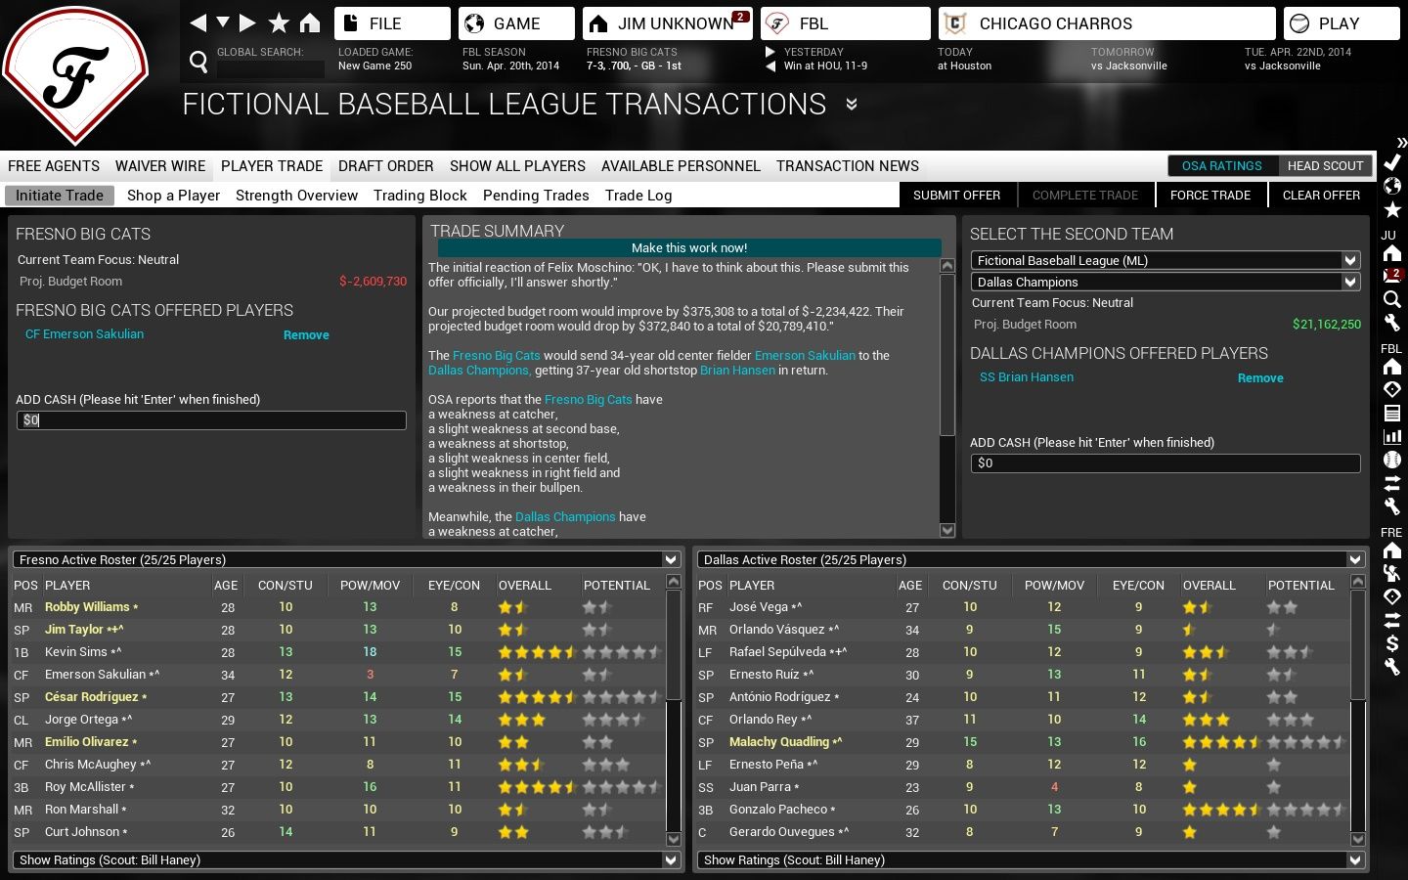Screen dimensions: 1408x880
Task: Click the baseball icon in the right sidebar
Action: [1392, 460]
